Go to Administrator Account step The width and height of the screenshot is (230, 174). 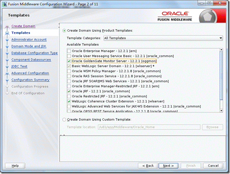tap(29, 40)
